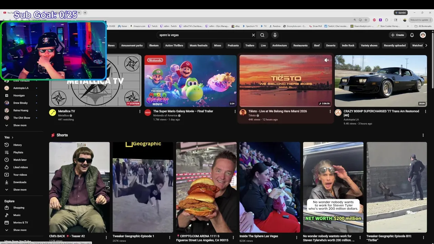The height and width of the screenshot is (244, 434).
Task: Open the chicken sandwich Crypto.com Arena short
Action: (206, 187)
